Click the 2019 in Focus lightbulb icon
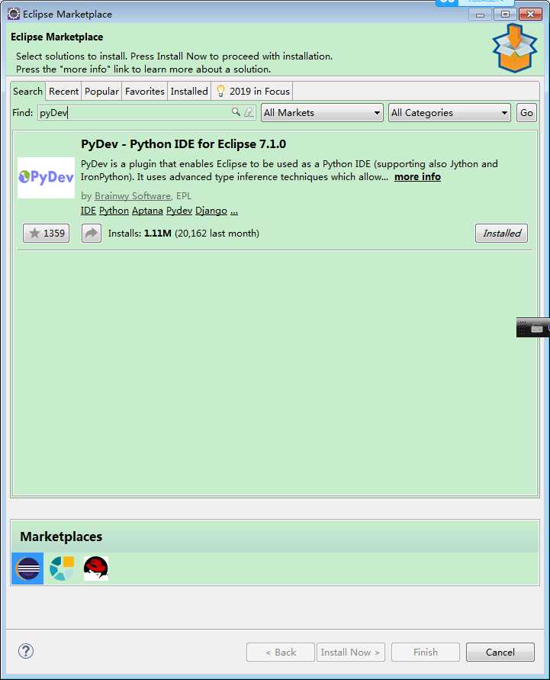550x680 pixels. pos(220,91)
